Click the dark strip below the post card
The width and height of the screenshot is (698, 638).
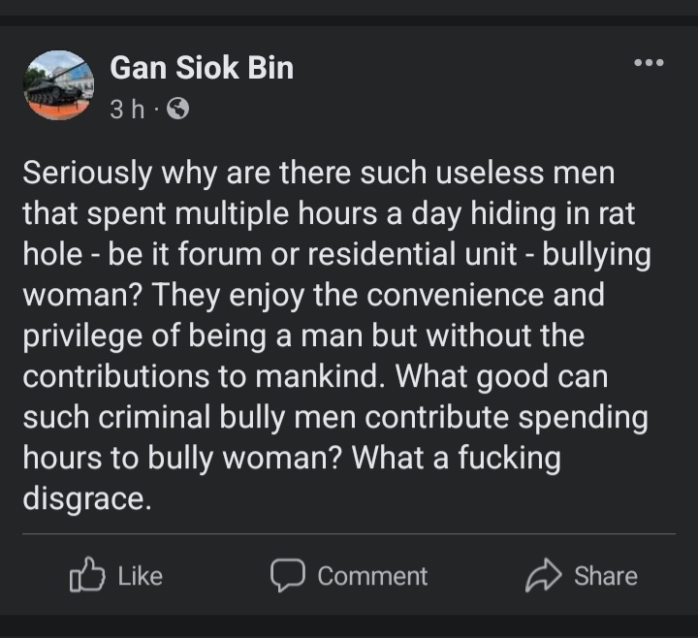349,627
